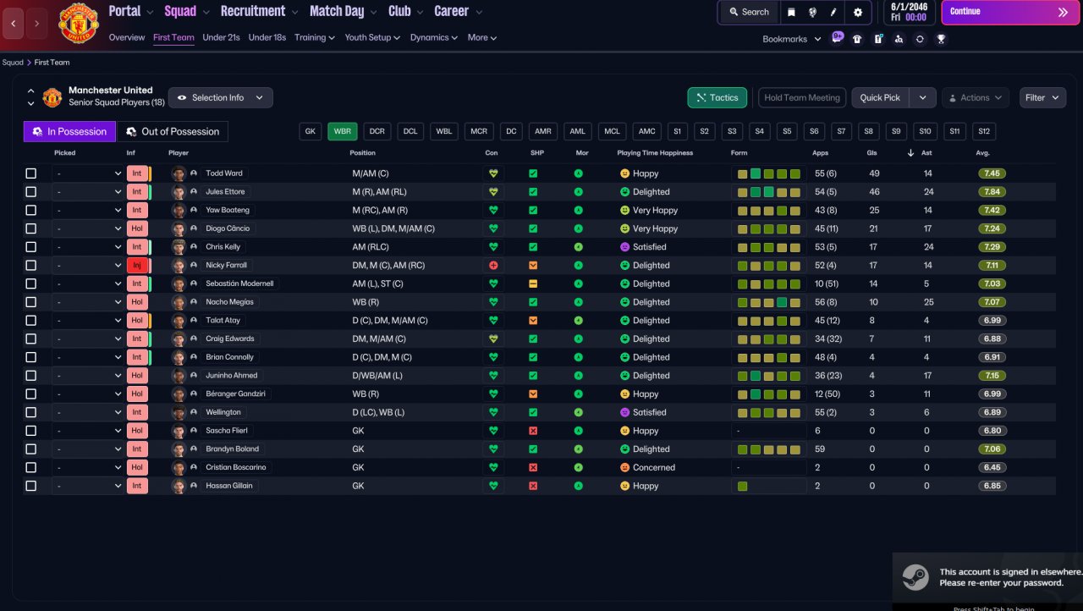This screenshot has width=1083, height=611.
Task: Select Hassan Gillain's row checkbox
Action: [x=31, y=487]
